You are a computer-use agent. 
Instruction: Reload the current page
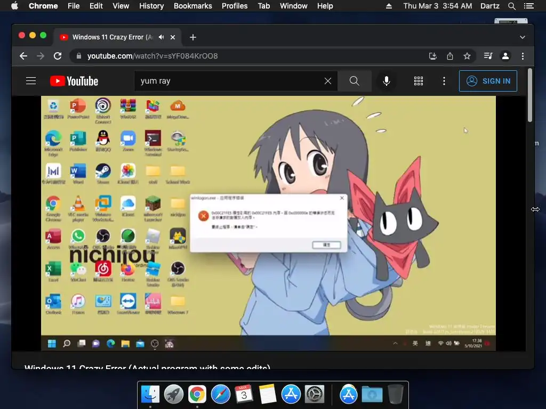(58, 56)
